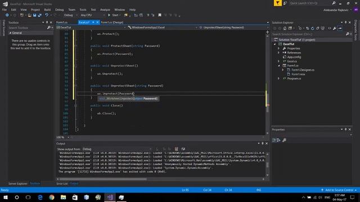Open the File menu
Viewport: 360px width, 202px height.
tap(4, 10)
